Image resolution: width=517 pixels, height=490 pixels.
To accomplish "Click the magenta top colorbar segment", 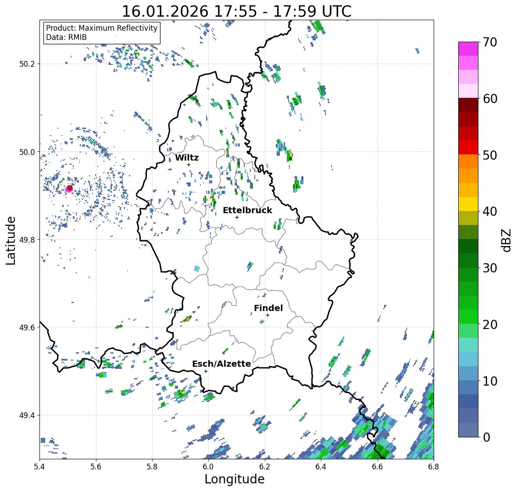I will point(468,49).
